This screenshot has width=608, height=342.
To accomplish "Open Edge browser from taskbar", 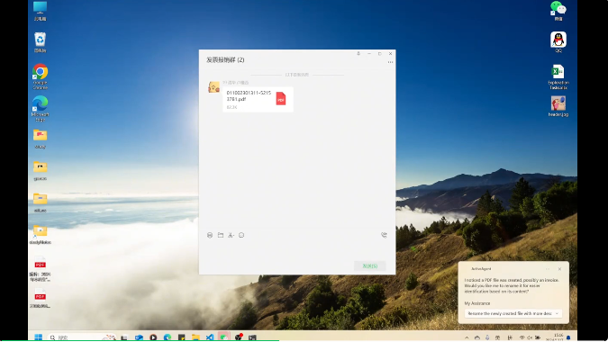I will click(168, 337).
